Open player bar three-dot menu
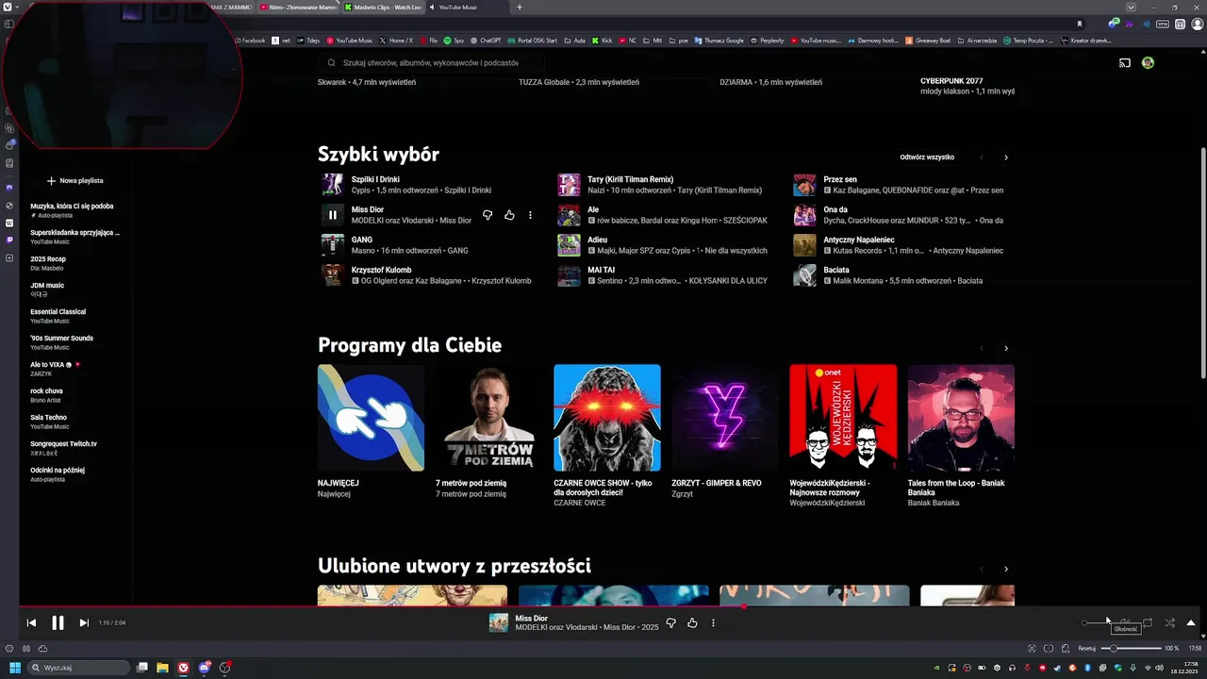Screen dimensions: 1207x679 point(713,622)
